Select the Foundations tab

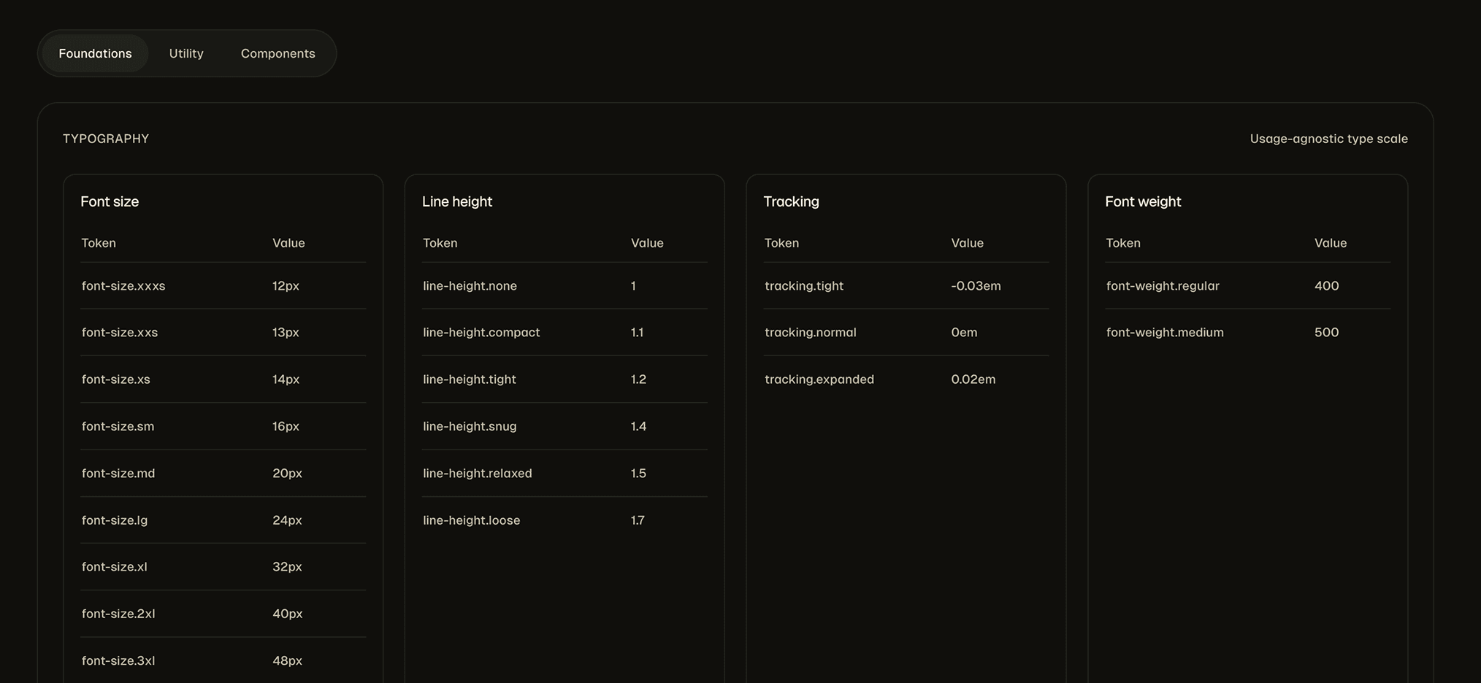pos(95,53)
